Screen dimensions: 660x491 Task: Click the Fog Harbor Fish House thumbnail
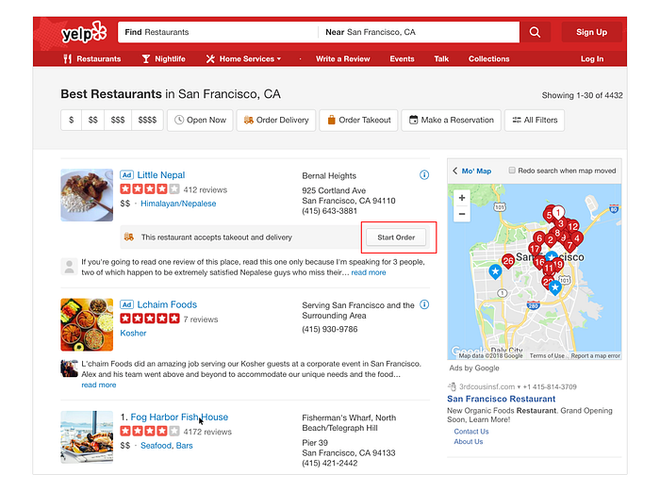click(87, 437)
